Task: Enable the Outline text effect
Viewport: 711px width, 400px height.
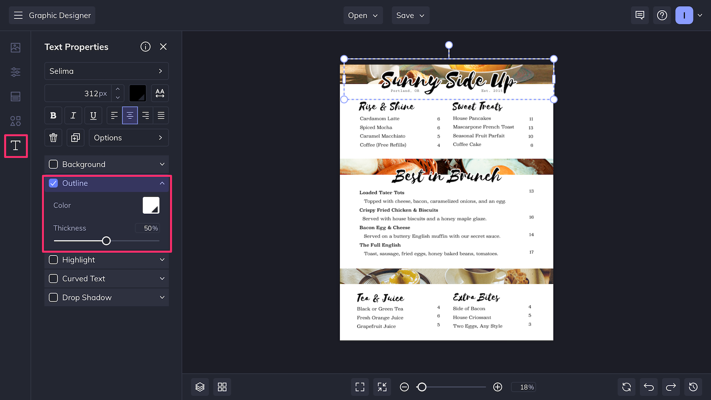Action: click(x=53, y=183)
